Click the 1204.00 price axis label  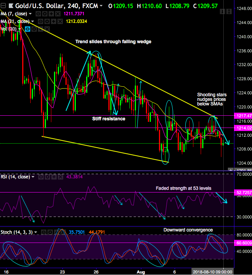[244, 163]
